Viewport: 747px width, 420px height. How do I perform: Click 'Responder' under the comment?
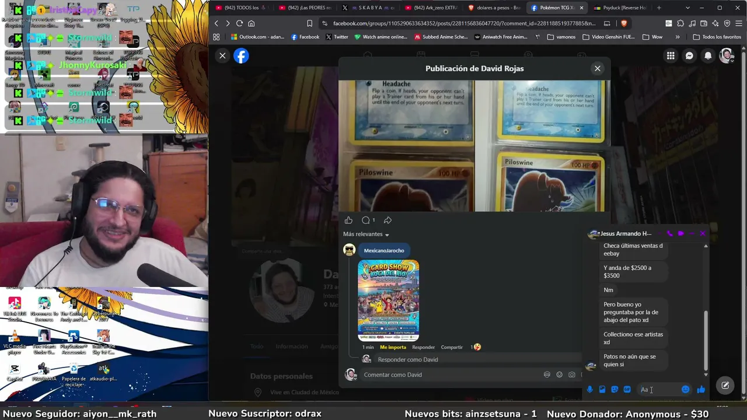click(x=423, y=347)
